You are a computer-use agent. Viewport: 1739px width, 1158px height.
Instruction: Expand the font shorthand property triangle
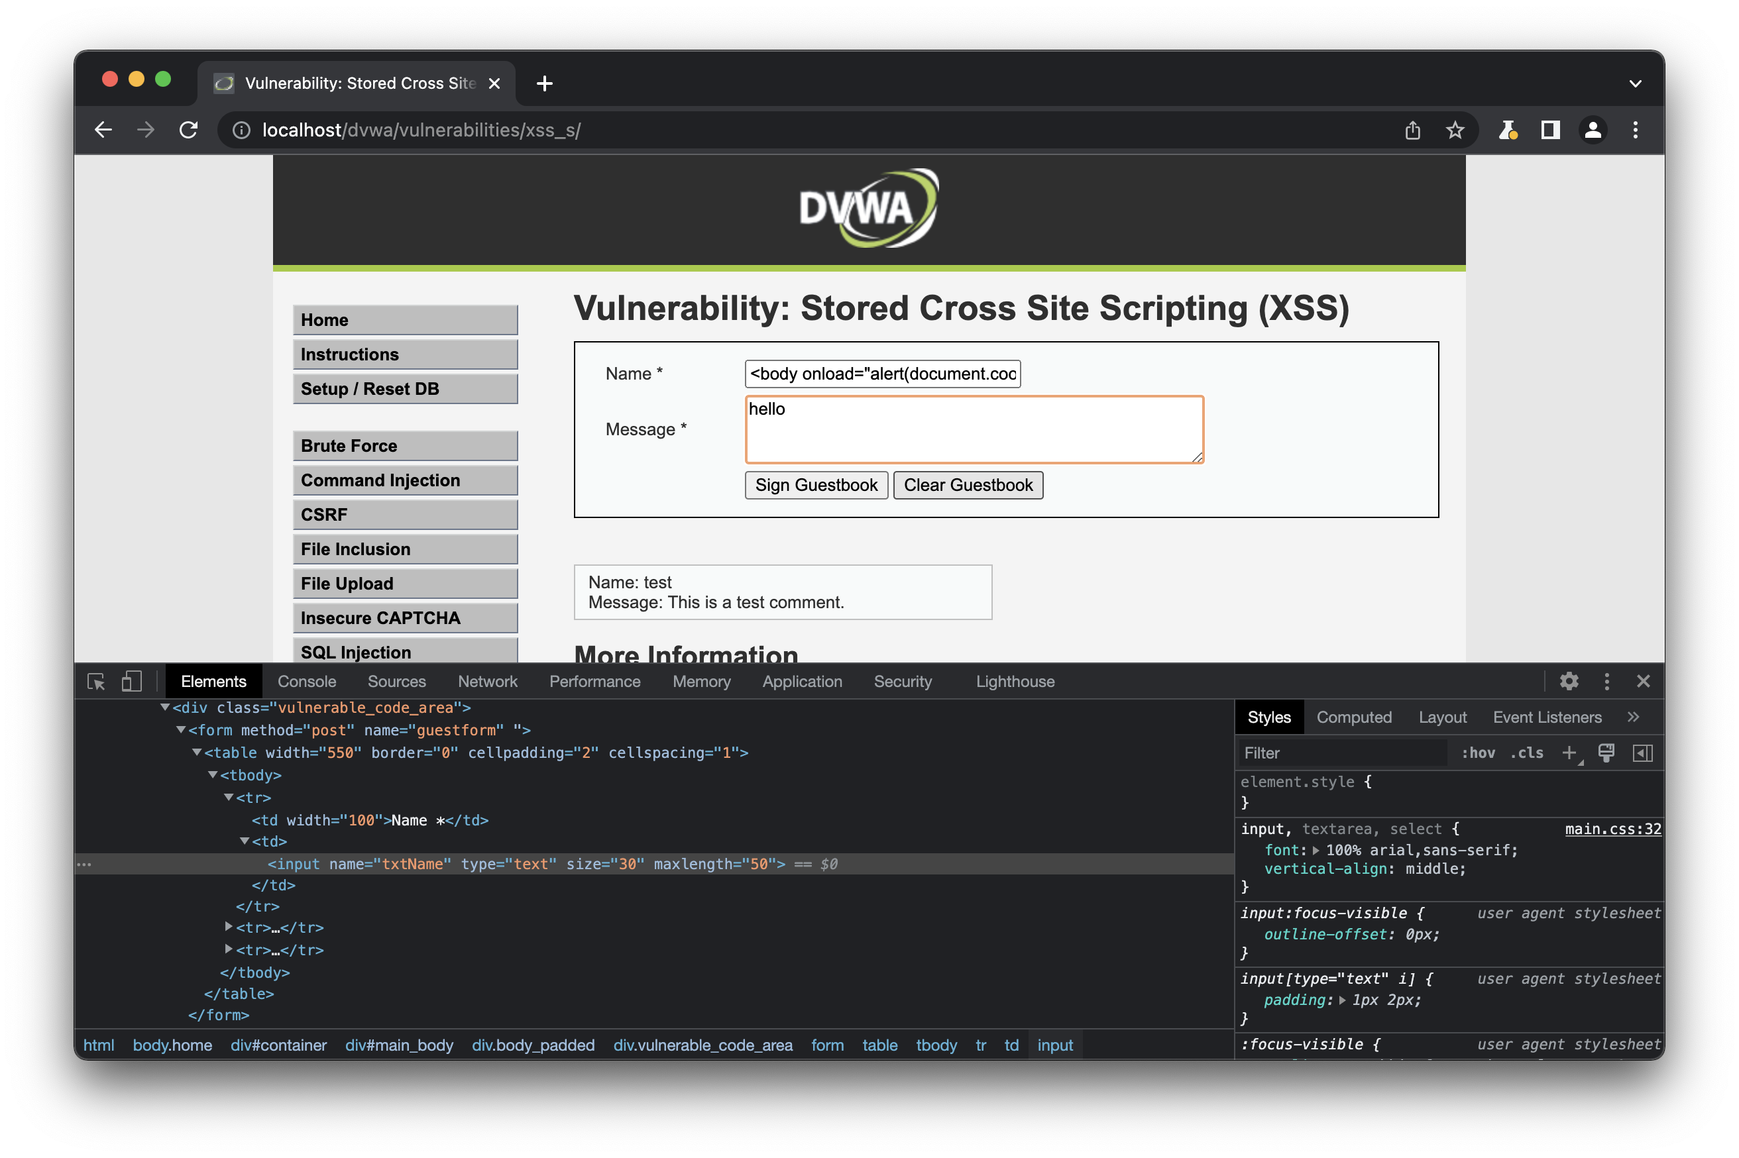(x=1316, y=850)
